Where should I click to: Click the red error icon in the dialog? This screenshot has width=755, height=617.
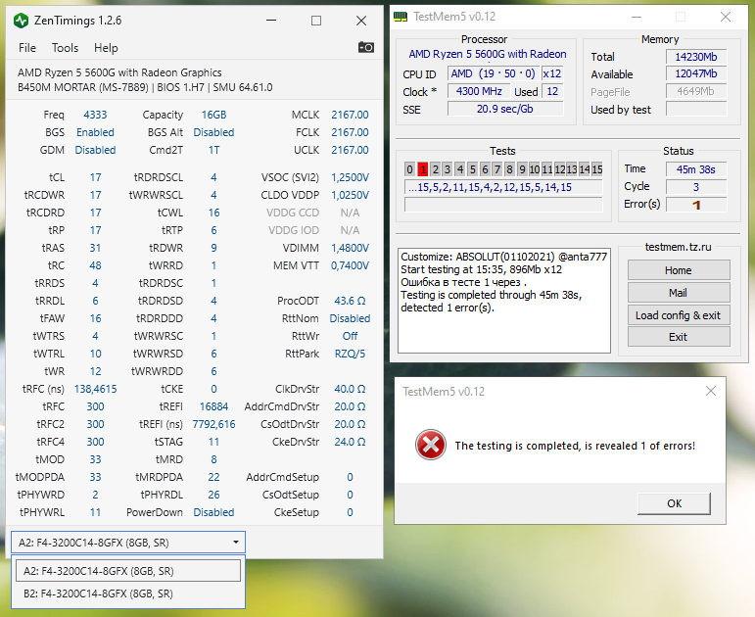(431, 445)
